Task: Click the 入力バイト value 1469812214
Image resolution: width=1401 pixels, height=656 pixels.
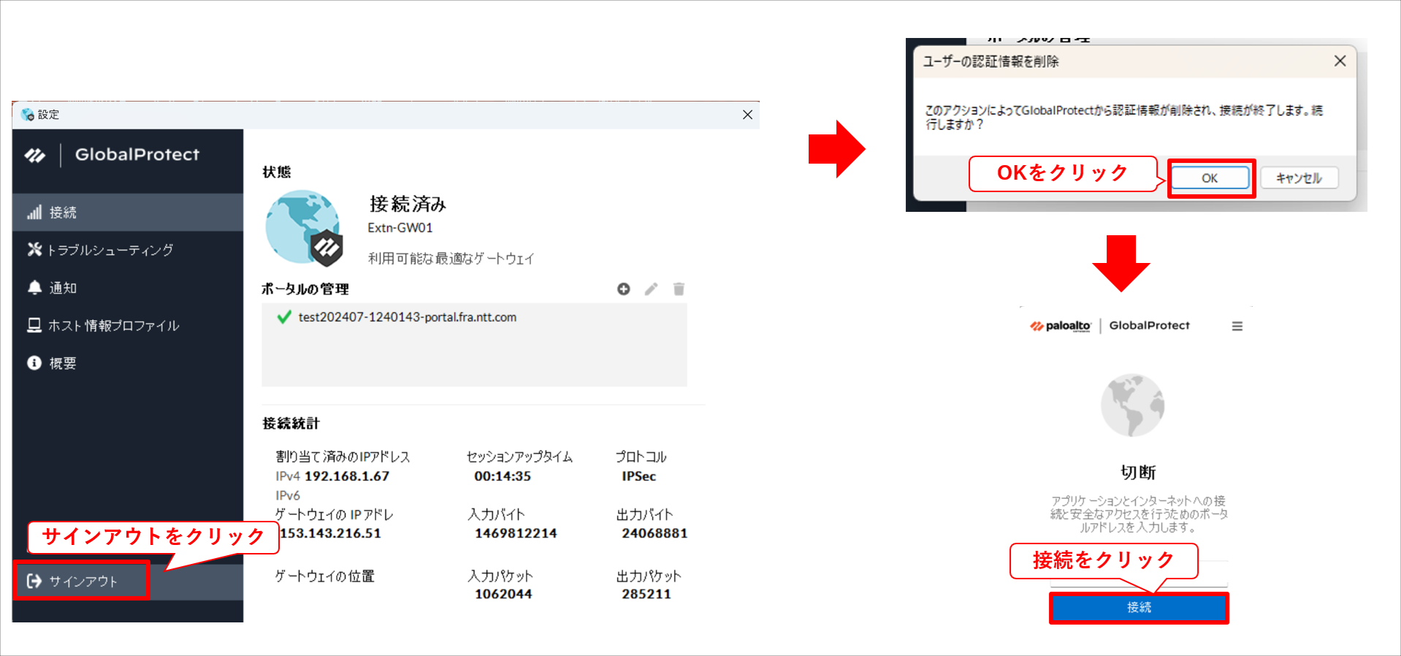Action: click(x=516, y=533)
